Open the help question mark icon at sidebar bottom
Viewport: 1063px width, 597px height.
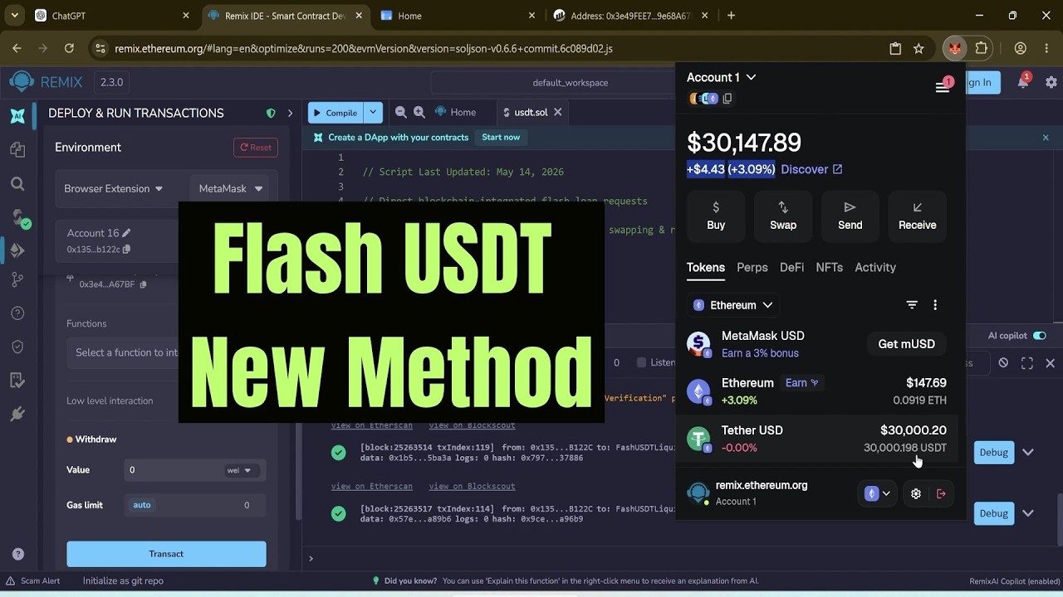click(17, 554)
